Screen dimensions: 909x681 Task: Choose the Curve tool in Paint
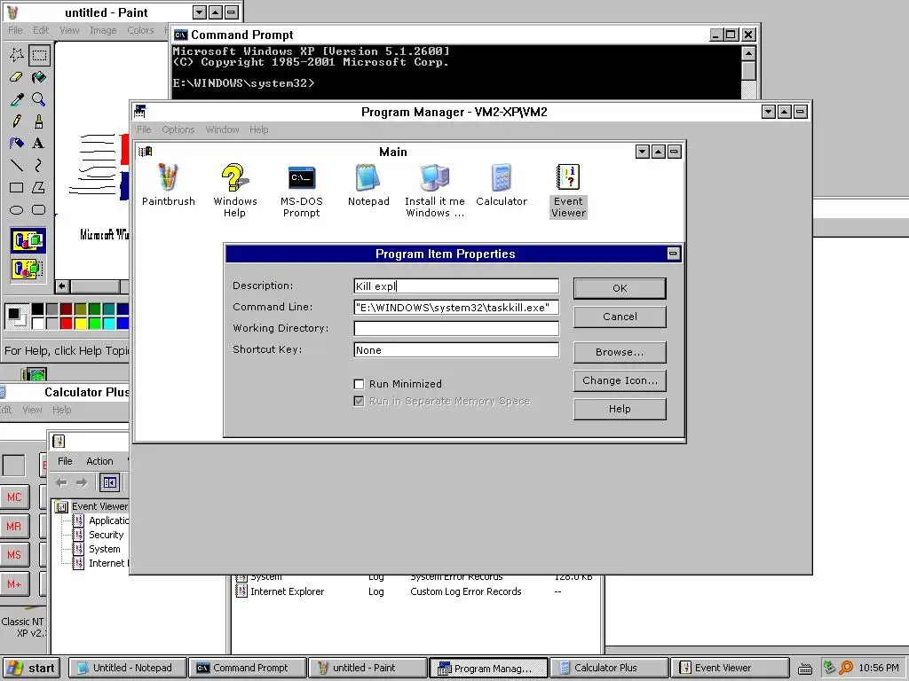point(39,166)
